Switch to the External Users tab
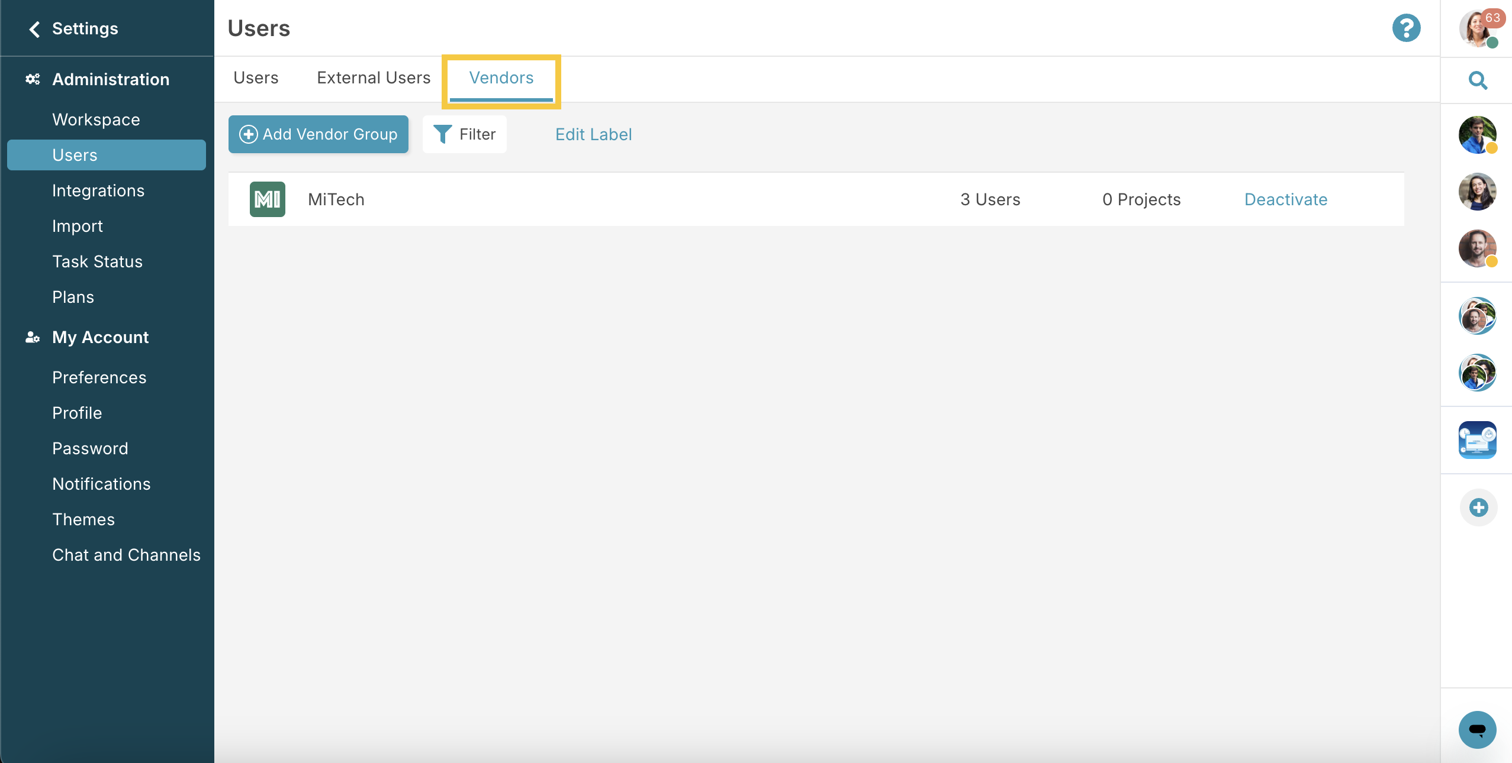Screen dimensions: 1512x763 pos(373,77)
